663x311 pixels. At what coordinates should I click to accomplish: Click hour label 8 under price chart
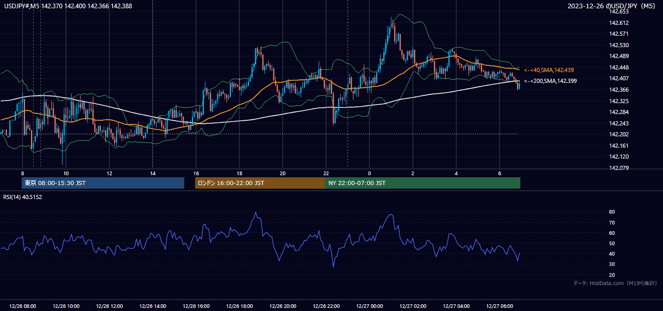pyautogui.click(x=23, y=173)
